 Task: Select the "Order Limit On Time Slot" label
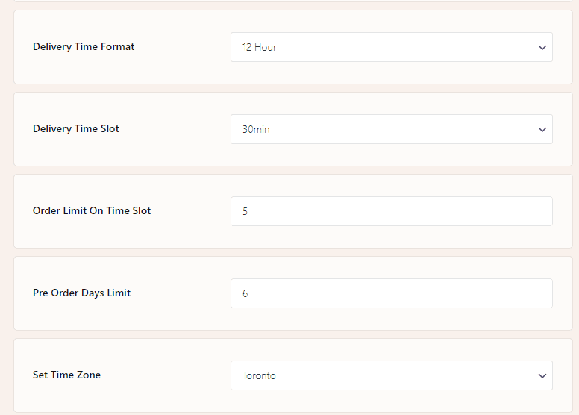pyautogui.click(x=92, y=210)
